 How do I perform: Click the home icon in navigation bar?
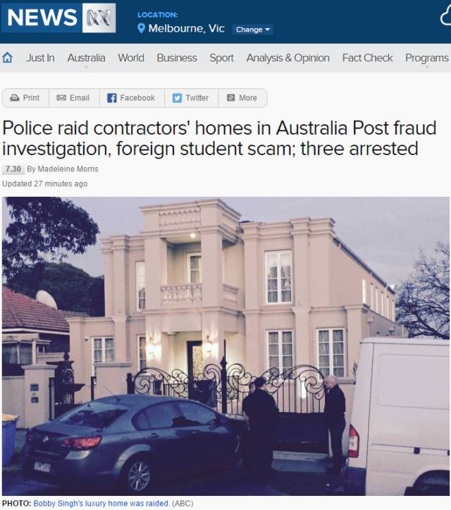(7, 58)
